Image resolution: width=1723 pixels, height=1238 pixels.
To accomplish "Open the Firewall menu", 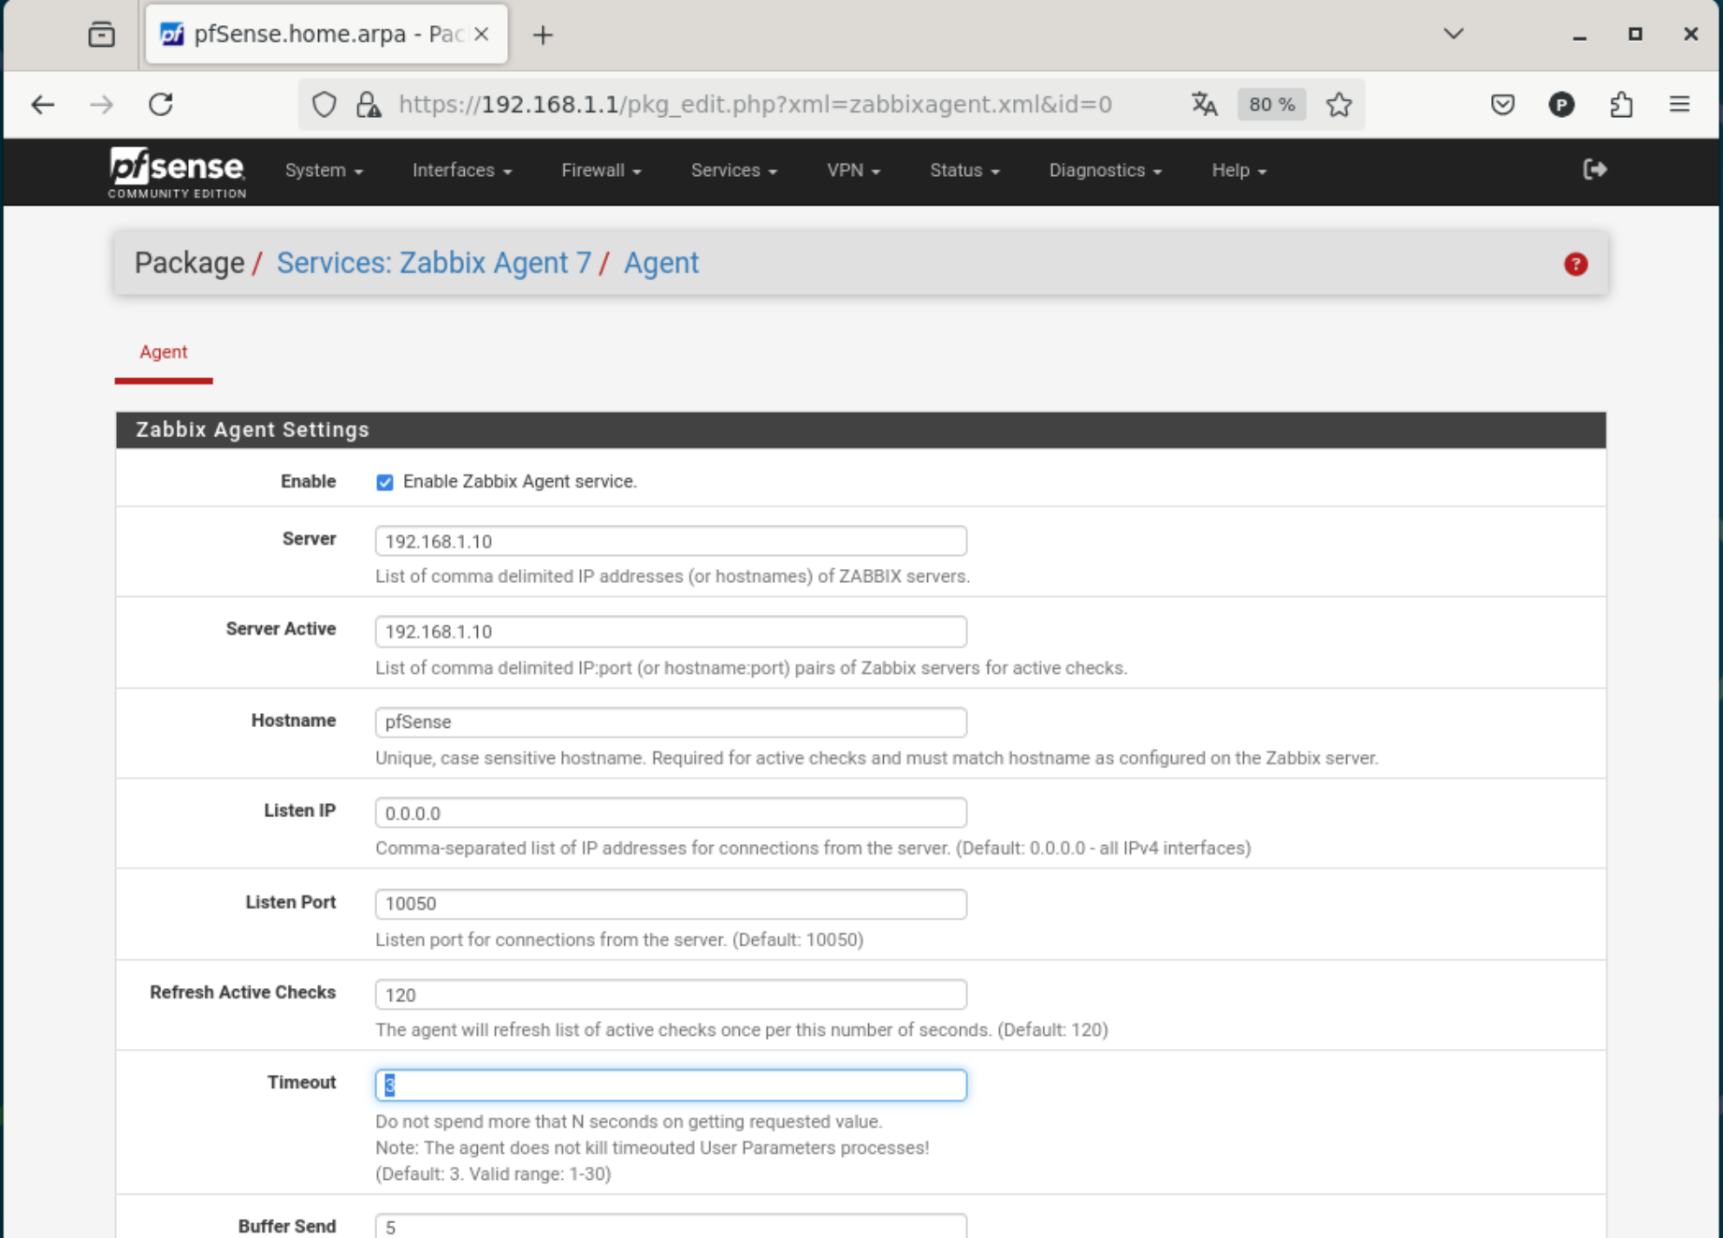I will click(601, 170).
